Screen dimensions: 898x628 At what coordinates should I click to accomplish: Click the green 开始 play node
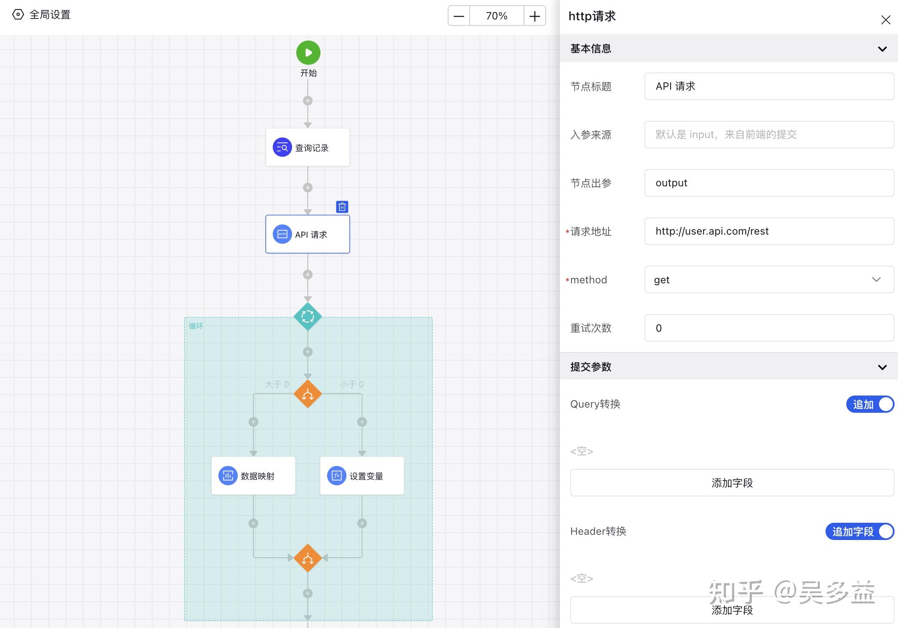point(308,52)
